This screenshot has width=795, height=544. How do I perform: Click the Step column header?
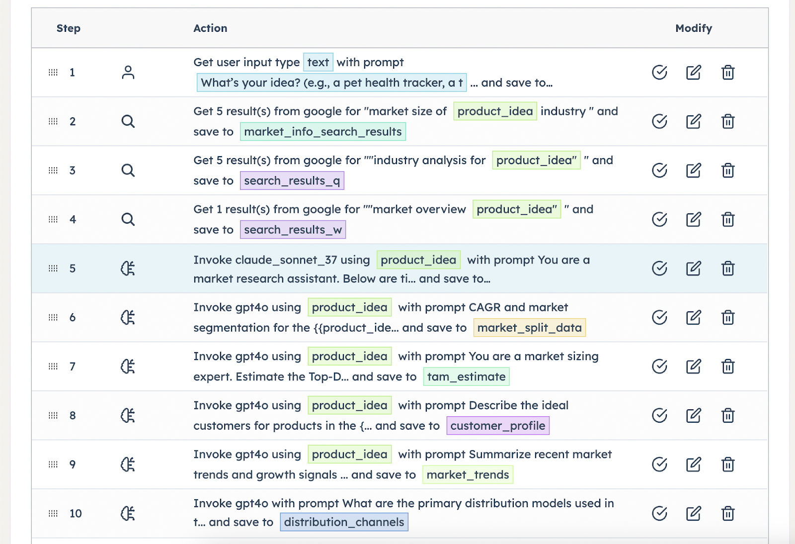pos(69,28)
